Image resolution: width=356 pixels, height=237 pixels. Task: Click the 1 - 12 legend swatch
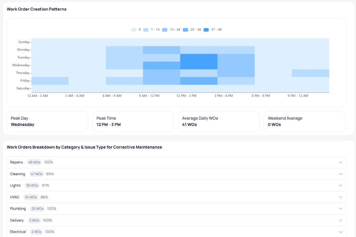pyautogui.click(x=146, y=30)
